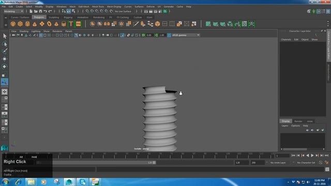Create a polygon cylinder from the shelf

(x=27, y=24)
